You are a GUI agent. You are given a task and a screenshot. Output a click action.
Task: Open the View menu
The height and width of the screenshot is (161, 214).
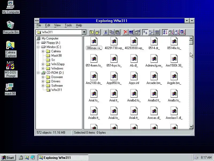coord(57,25)
